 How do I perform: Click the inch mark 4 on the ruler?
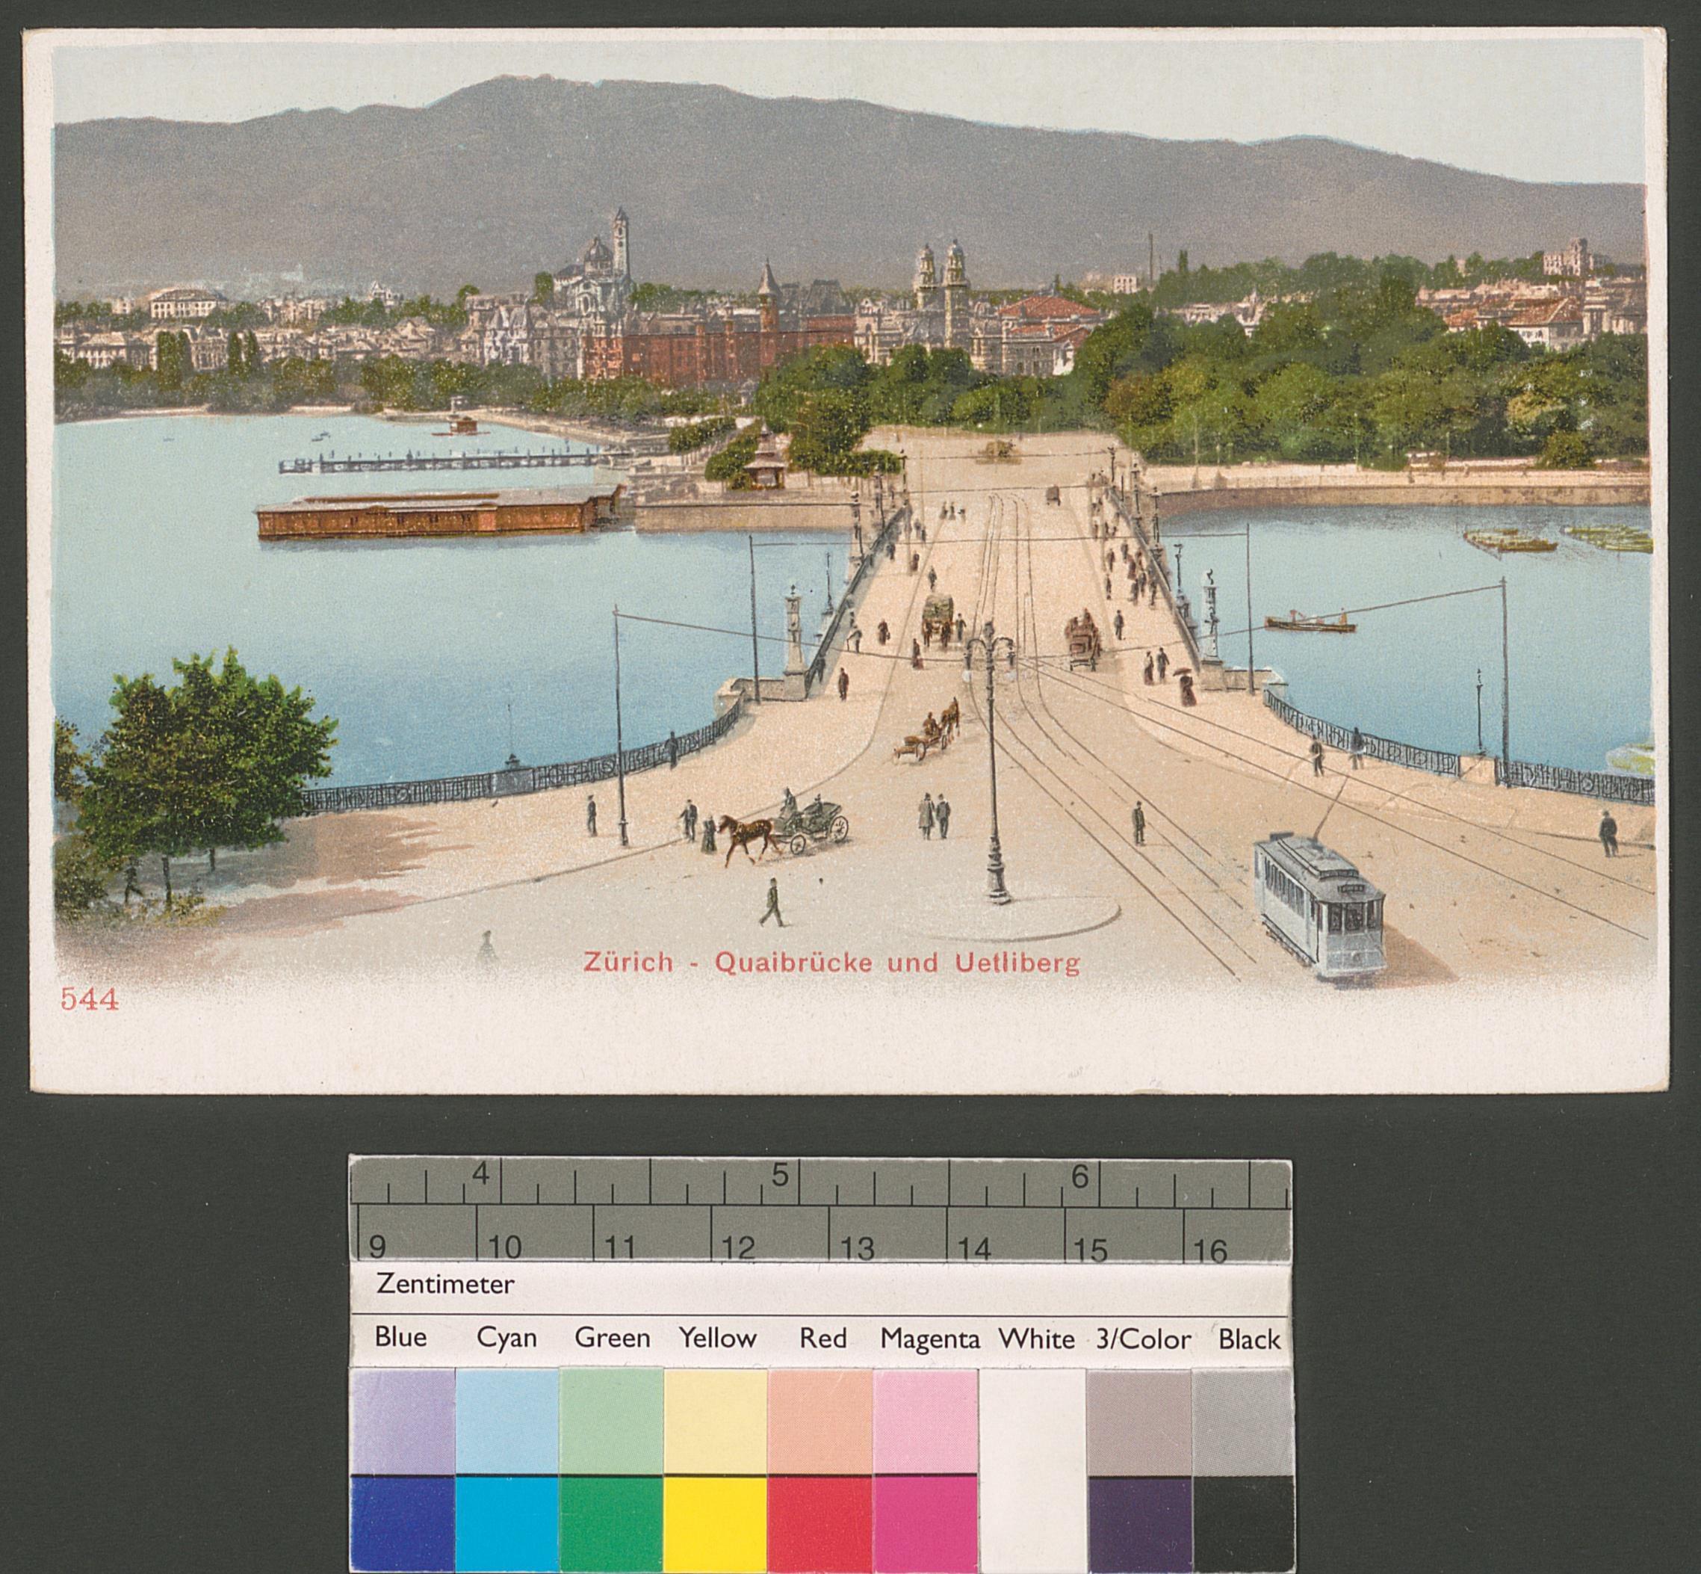[481, 1176]
